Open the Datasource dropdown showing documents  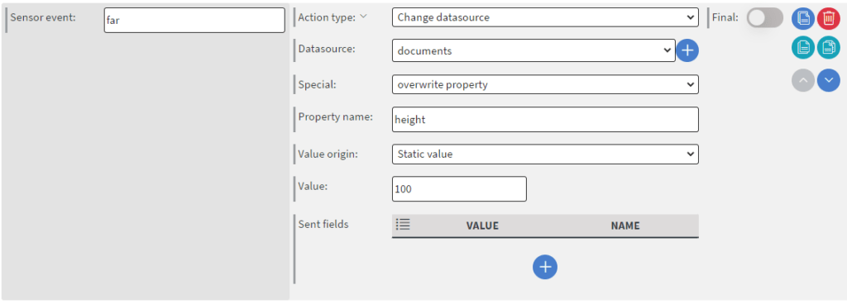[x=534, y=50]
